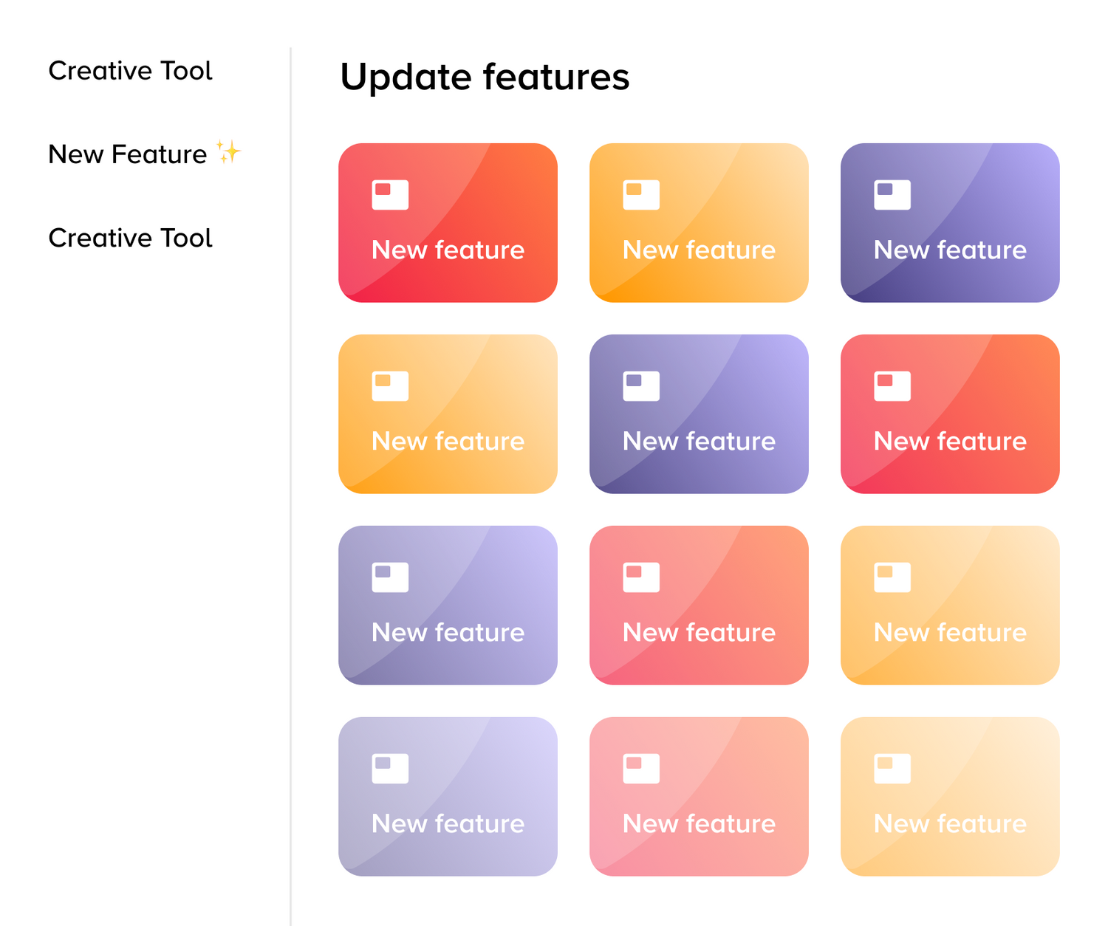Click the window icon on top-row red card
The image size is (1108, 926).
(390, 195)
